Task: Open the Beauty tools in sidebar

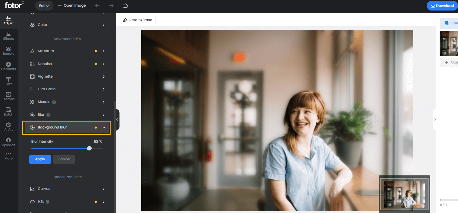Action: pos(8,51)
